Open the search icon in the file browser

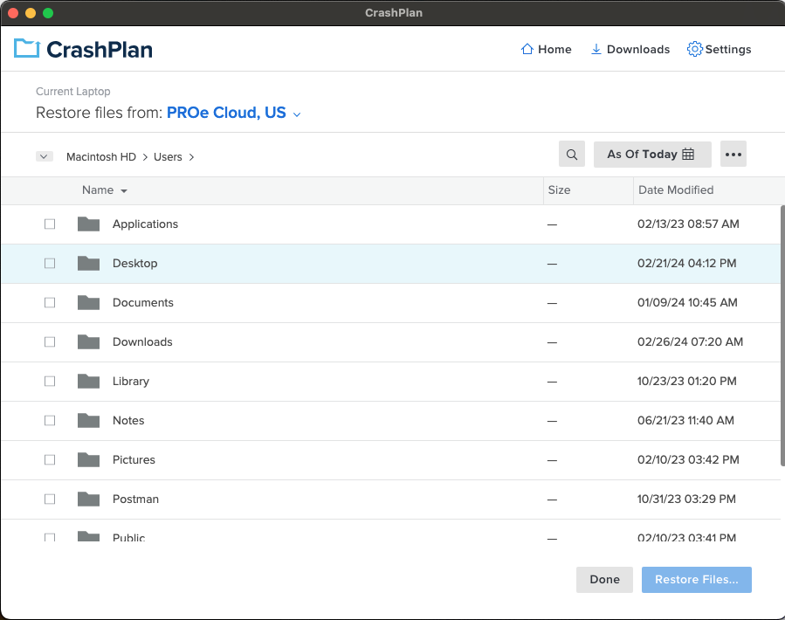coord(571,154)
